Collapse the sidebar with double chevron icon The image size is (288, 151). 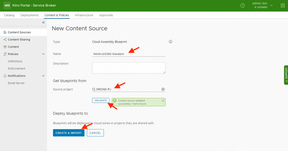click(x=43, y=22)
